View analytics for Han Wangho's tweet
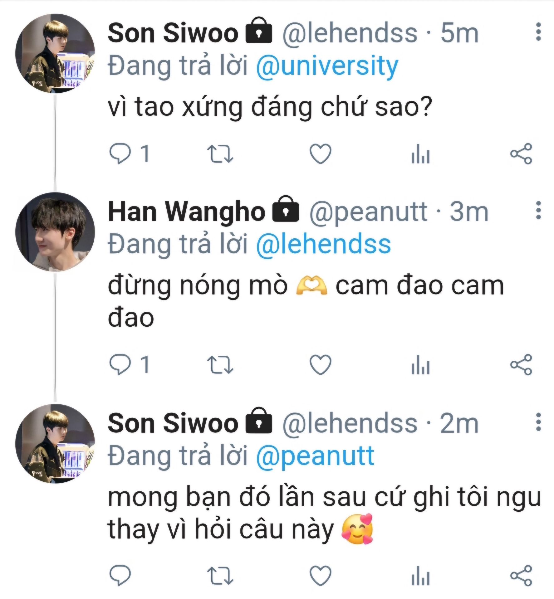The width and height of the screenshot is (554, 599). 420,366
